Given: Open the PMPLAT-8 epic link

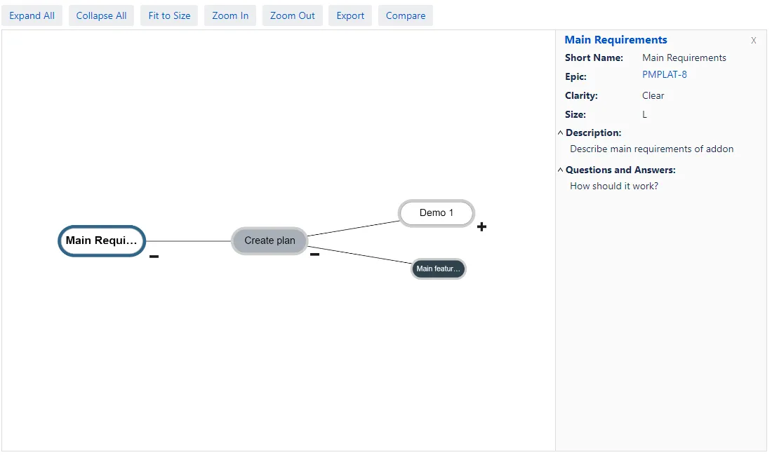Looking at the screenshot, I should 664,75.
